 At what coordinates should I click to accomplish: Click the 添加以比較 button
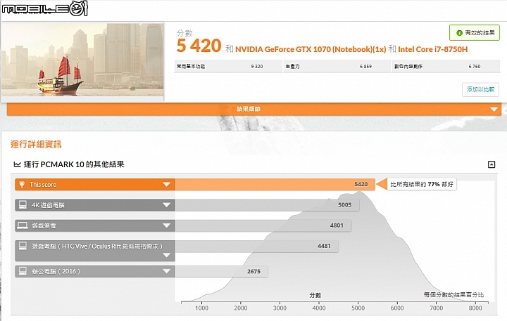pyautogui.click(x=480, y=89)
